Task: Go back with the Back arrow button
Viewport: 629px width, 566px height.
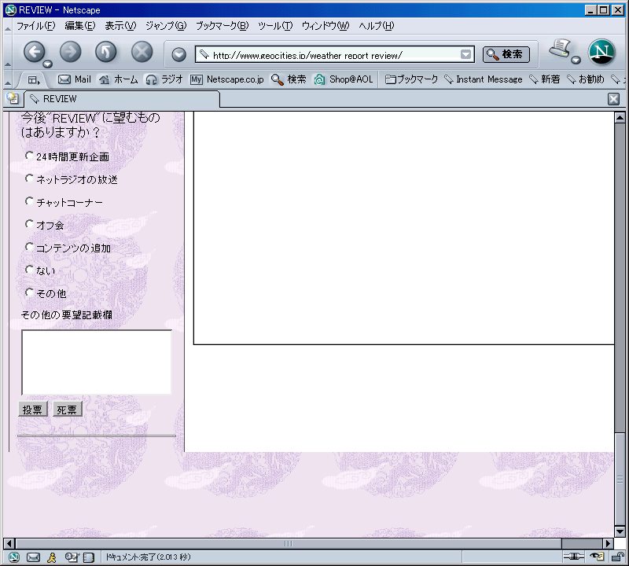Action: (35, 52)
